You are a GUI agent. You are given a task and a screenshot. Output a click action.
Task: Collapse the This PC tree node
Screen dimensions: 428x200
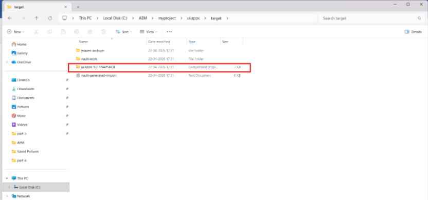pyautogui.click(x=7, y=178)
